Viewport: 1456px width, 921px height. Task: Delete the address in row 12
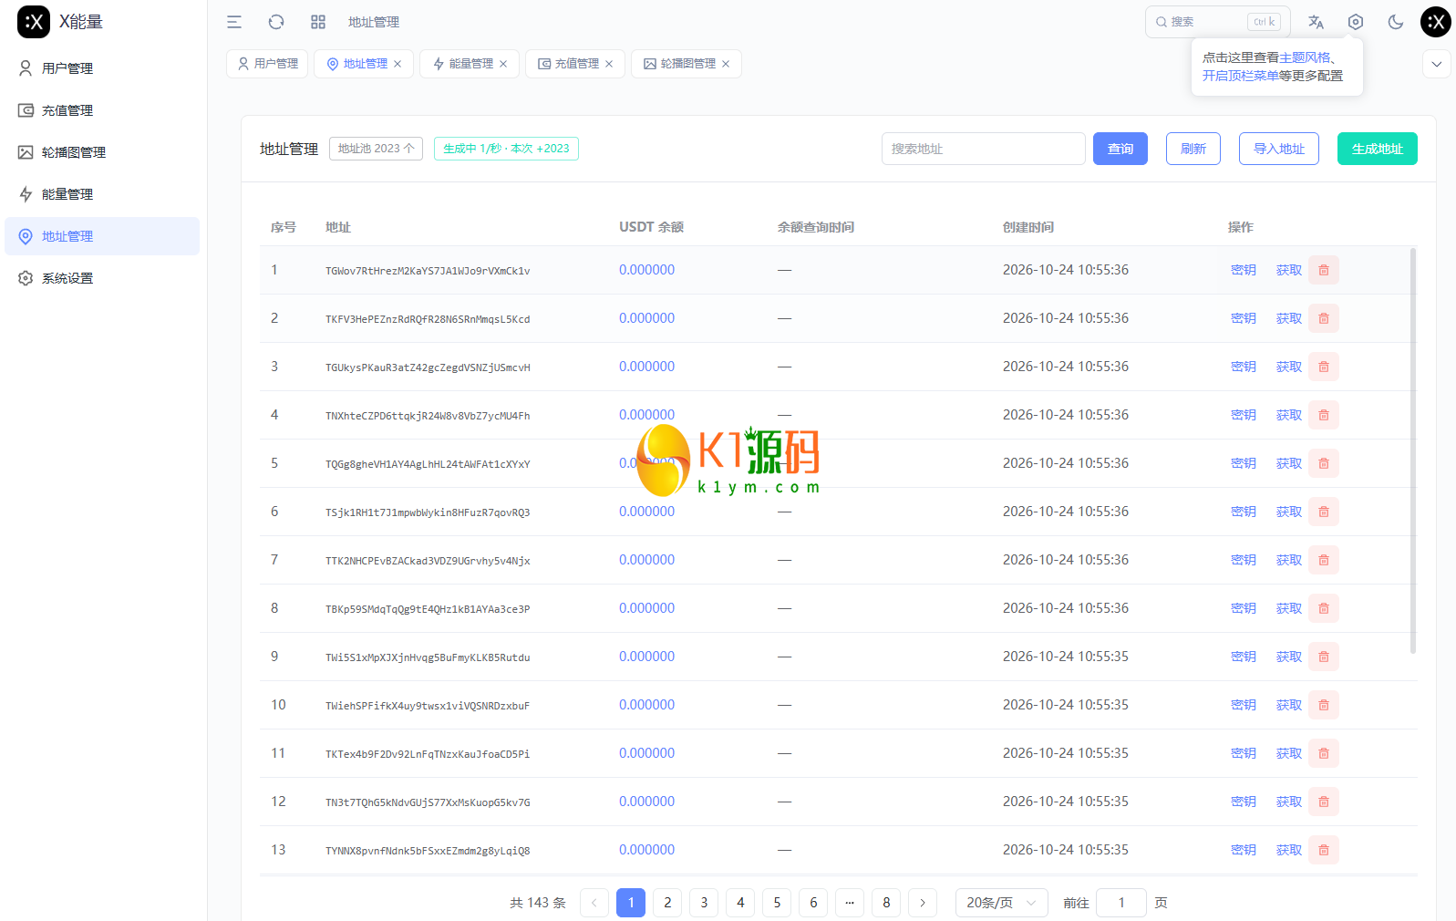[1324, 802]
